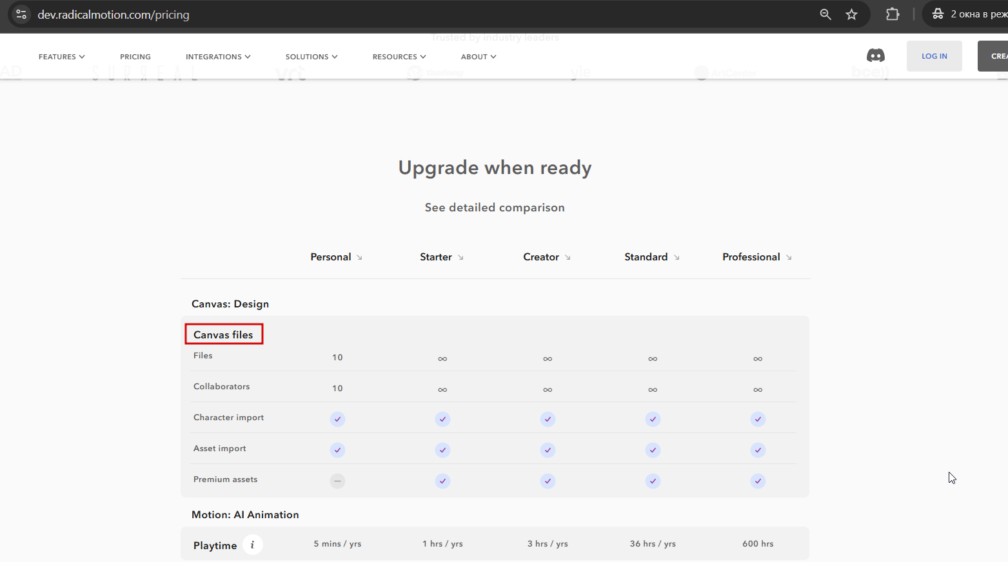Image resolution: width=1008 pixels, height=562 pixels.
Task: Bookmark page with star icon
Action: [851, 14]
